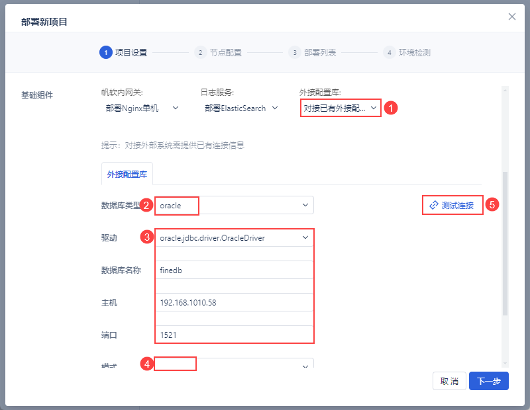Click the 取消 button

[449, 381]
